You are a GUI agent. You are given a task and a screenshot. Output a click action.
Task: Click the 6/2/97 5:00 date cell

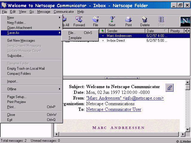pos(157,41)
